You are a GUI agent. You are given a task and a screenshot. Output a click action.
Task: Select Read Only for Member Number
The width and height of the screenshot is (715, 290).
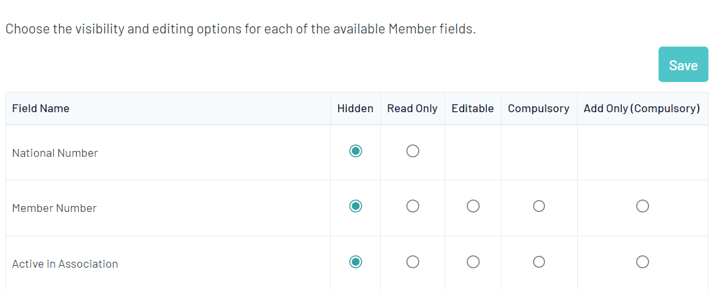[x=412, y=207]
